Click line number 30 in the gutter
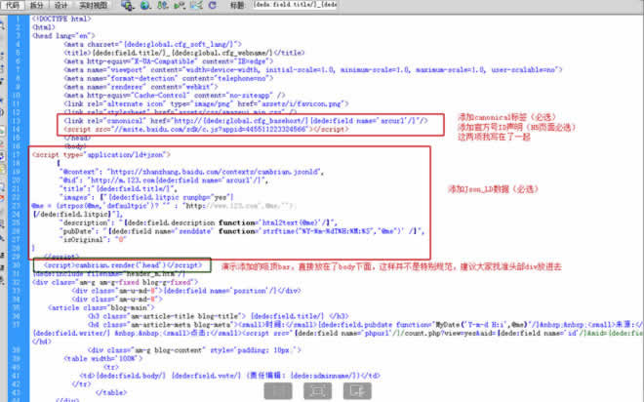The height and width of the screenshot is (402, 644). 23,264
